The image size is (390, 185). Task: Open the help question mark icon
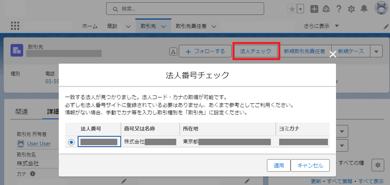point(339,9)
